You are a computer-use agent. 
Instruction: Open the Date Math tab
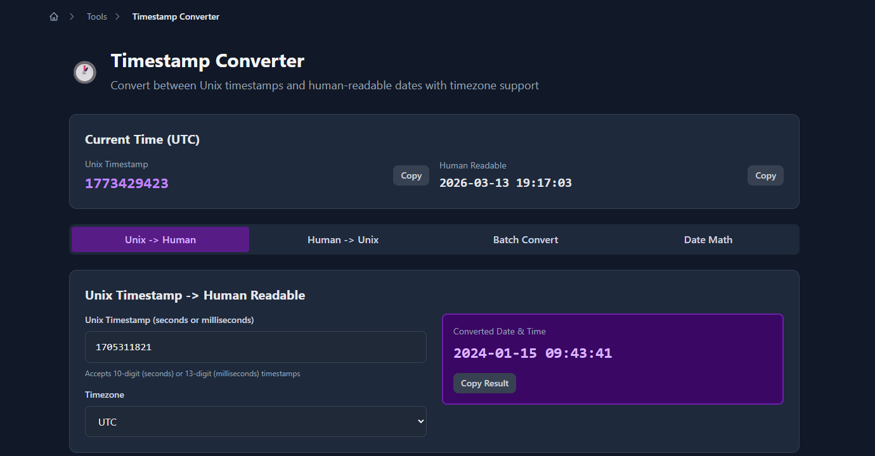click(708, 239)
